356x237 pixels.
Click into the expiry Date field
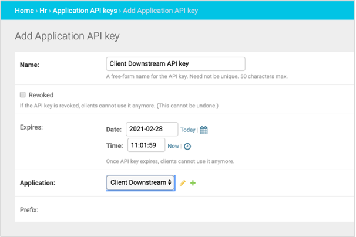152,130
